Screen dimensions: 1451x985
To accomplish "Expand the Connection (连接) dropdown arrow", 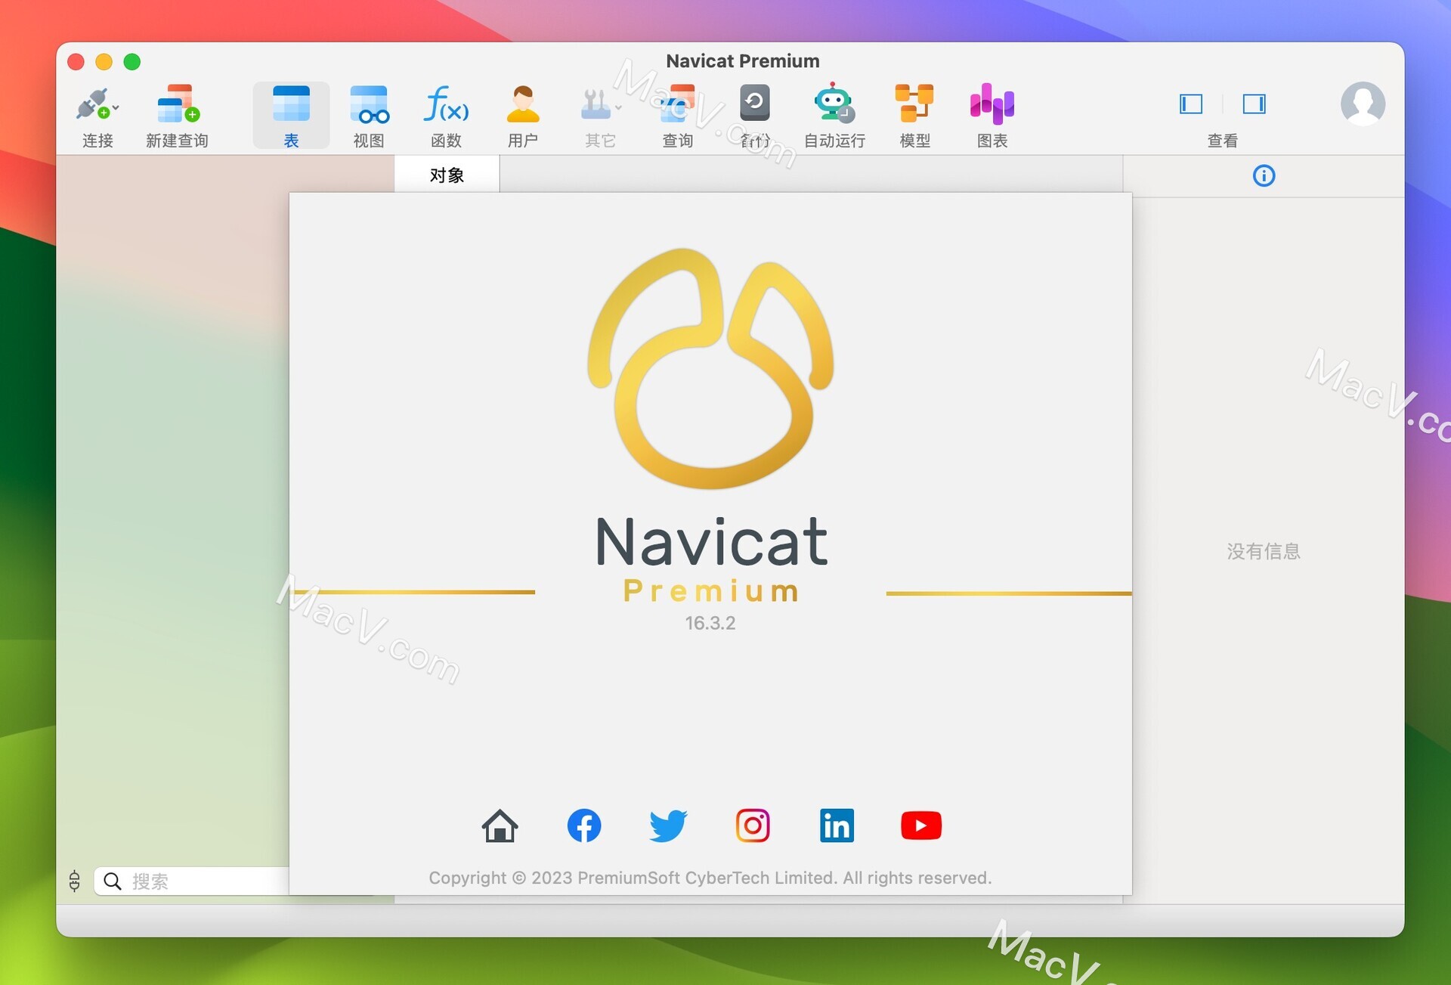I will [x=116, y=107].
